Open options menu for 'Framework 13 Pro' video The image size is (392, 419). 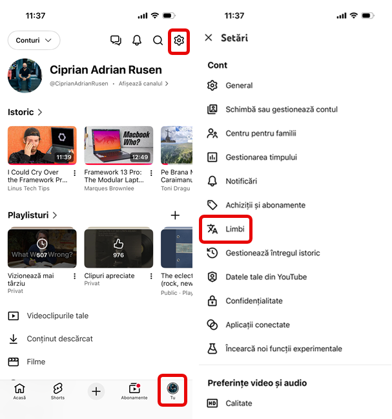click(151, 173)
